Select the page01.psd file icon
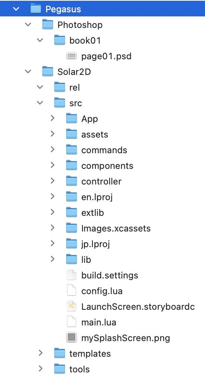This screenshot has height=375, width=205. (x=72, y=56)
